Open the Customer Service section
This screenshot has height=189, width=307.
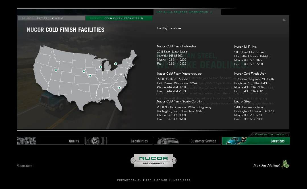[x=188, y=141]
